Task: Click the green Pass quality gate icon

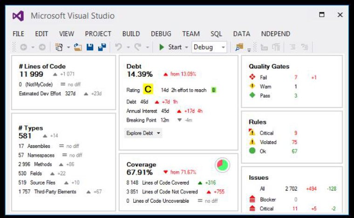Action: pyautogui.click(x=252, y=95)
